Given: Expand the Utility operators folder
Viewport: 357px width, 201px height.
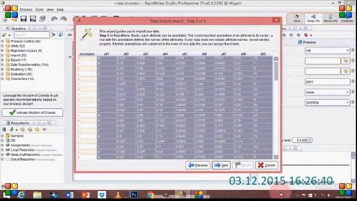Looking at the screenshot, I should click(2, 46).
